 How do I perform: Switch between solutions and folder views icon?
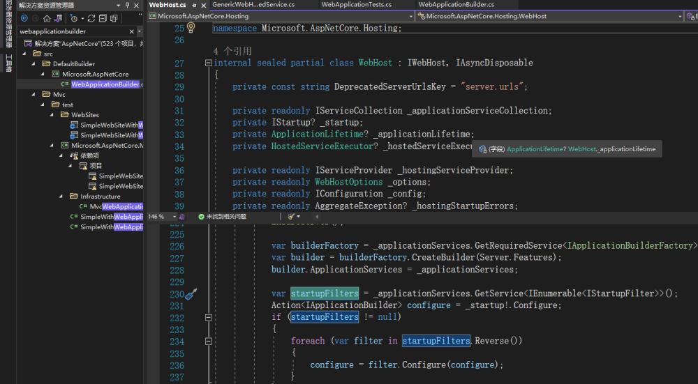point(58,18)
